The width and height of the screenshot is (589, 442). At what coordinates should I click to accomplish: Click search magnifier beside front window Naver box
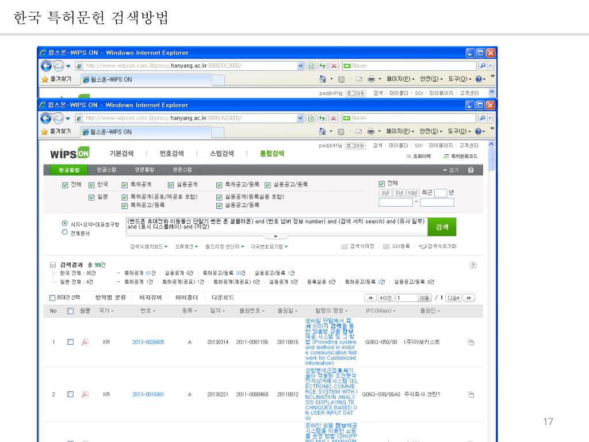point(483,118)
